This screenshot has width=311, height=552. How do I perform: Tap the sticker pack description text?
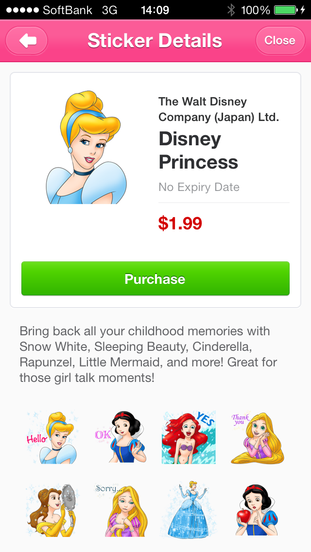coord(148,354)
